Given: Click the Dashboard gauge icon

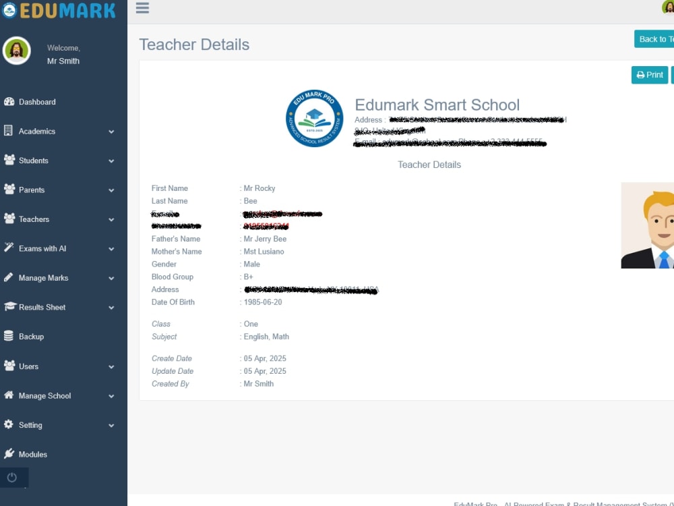Looking at the screenshot, I should click(9, 102).
